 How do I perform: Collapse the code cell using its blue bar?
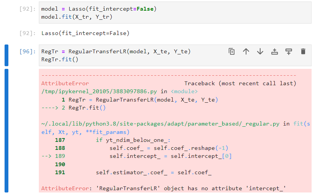pos(6,56)
